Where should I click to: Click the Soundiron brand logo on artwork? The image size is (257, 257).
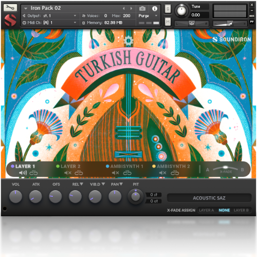click(231, 40)
